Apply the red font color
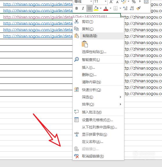The image size is (162, 167). (106, 8)
